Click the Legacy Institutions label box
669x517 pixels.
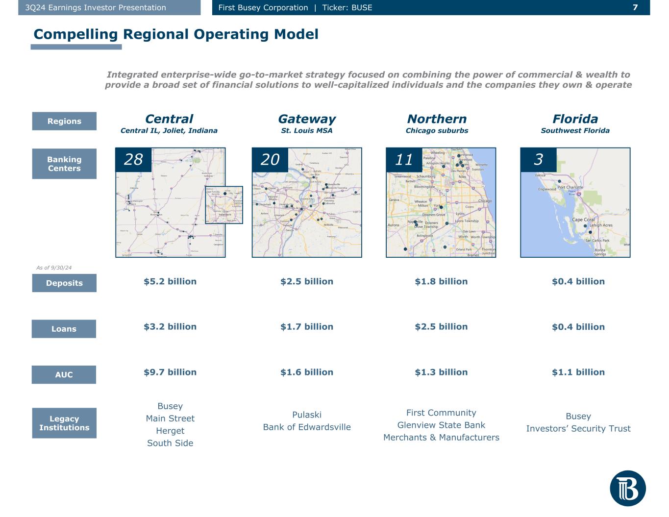(64, 423)
